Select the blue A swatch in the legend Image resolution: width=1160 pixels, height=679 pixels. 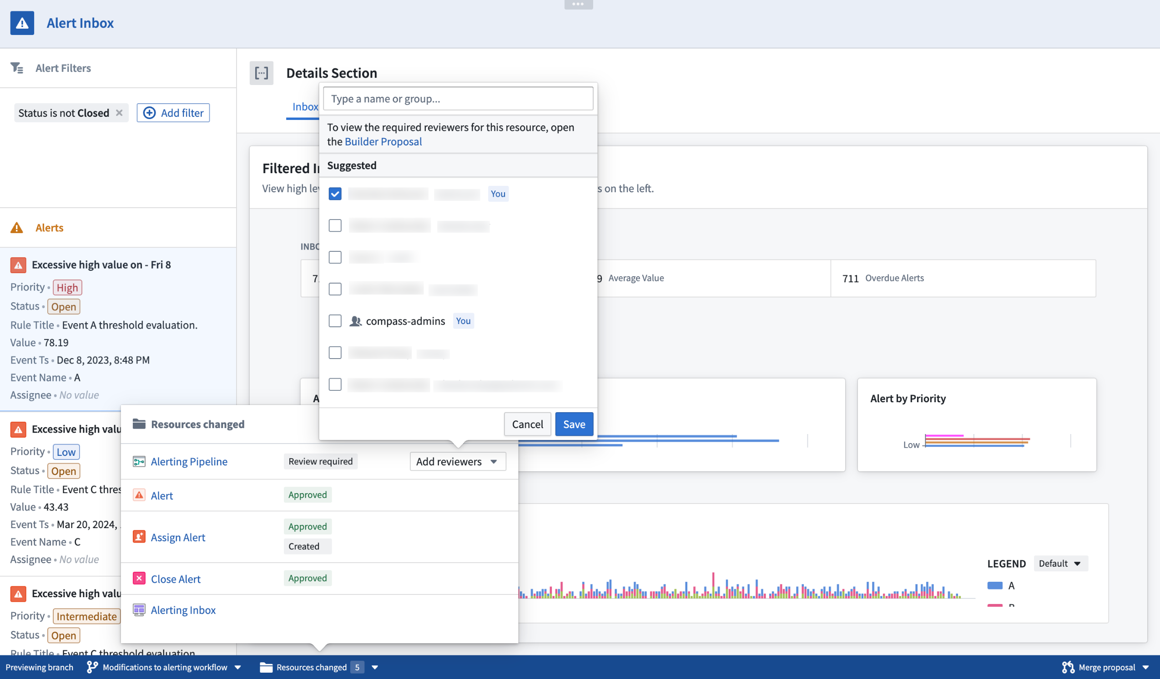click(994, 585)
